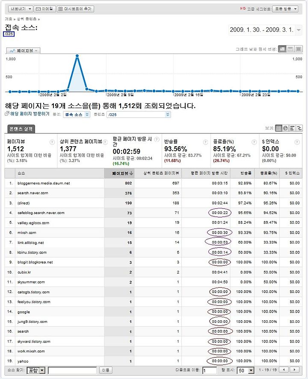Image resolution: width=308 pixels, height=379 pixels.
Task: Click the 이동 filter button
Action: pyautogui.click(x=106, y=370)
